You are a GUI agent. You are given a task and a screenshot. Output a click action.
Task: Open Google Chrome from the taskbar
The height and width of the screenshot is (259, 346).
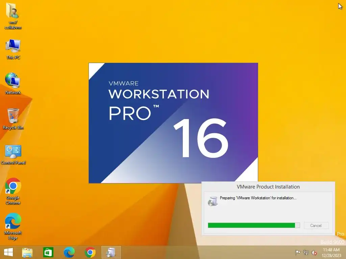click(90, 252)
